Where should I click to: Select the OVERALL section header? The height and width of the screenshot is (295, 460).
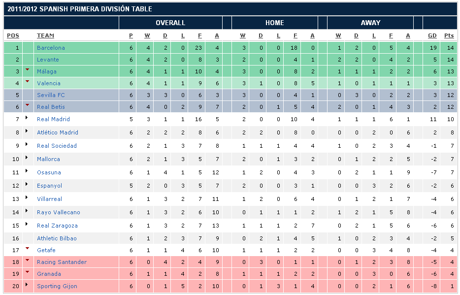coord(170,23)
